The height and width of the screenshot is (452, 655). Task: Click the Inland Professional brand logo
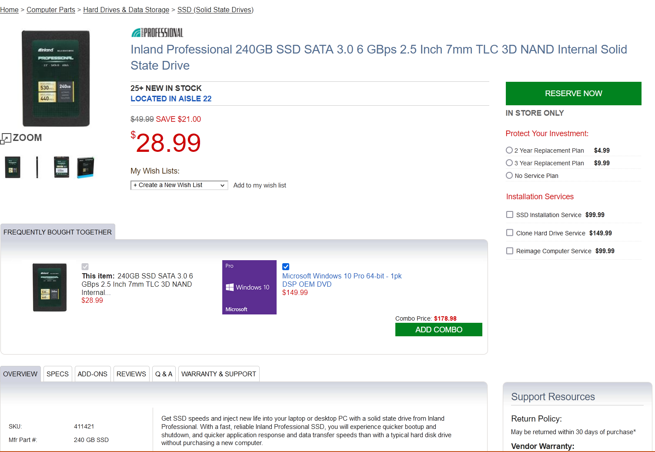[157, 33]
